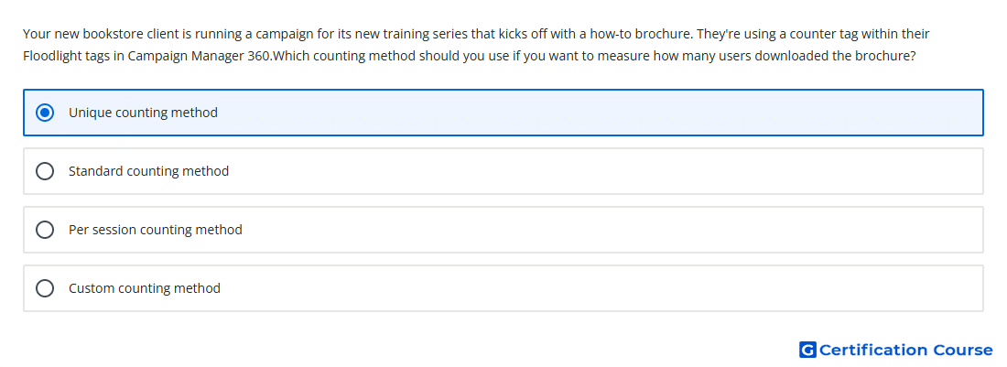The height and width of the screenshot is (367, 1007).
Task: Click the 'Custom counting method' label text
Action: click(145, 288)
